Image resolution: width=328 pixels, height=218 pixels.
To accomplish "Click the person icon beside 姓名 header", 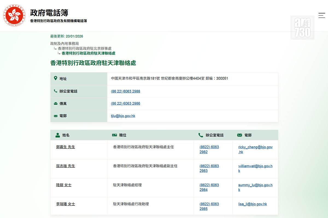I will pos(58,135).
